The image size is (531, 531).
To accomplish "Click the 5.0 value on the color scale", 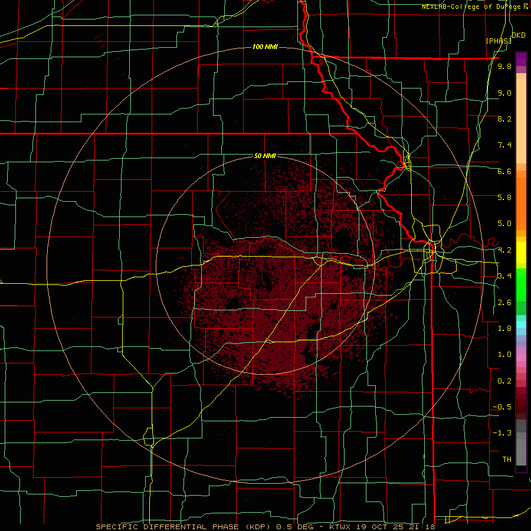I will pyautogui.click(x=504, y=224).
